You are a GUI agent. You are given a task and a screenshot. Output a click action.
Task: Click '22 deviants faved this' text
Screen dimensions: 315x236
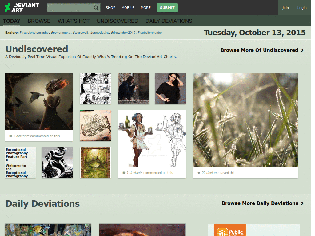click(218, 173)
